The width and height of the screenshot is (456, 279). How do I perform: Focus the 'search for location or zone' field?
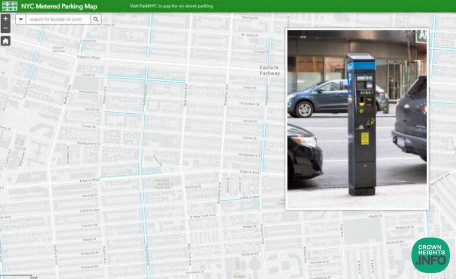click(58, 20)
